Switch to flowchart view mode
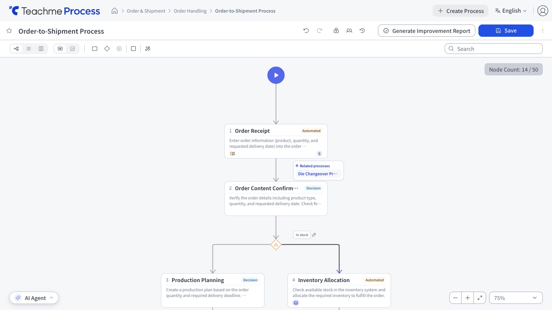Viewport: 552px width, 310px height. coord(16,49)
